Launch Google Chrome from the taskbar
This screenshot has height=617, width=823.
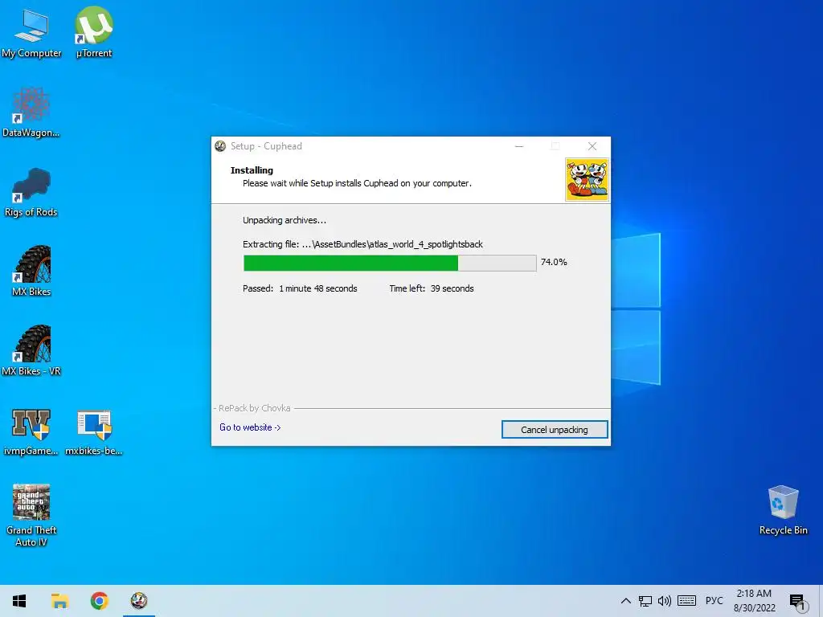(99, 601)
